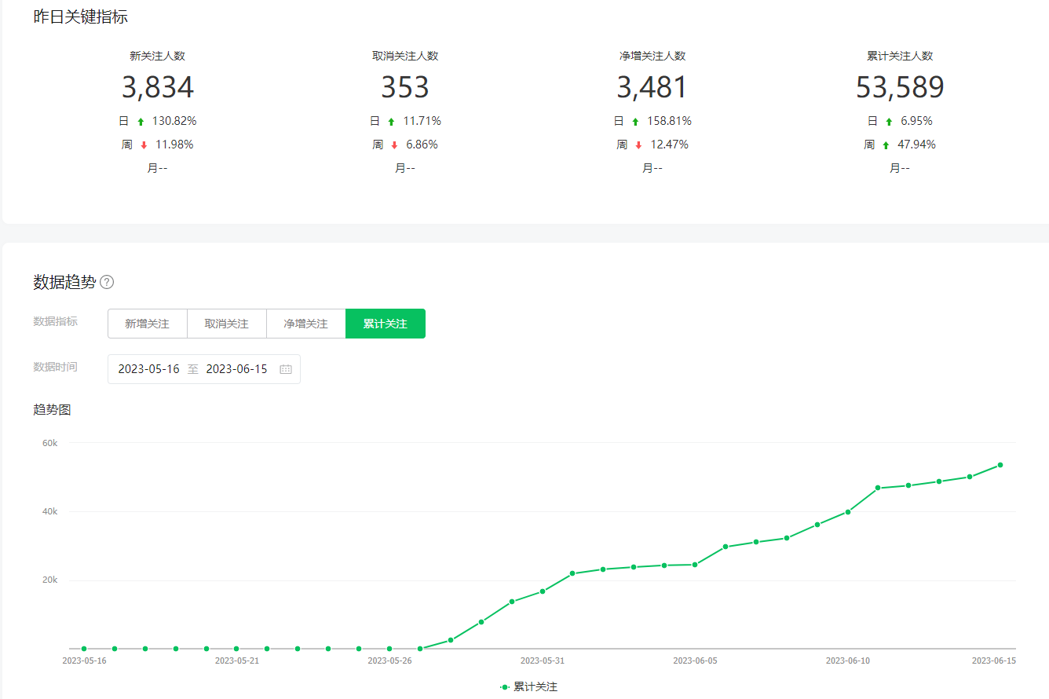The height and width of the screenshot is (699, 1049).
Task: Click red down arrow beside 11.98%
Action: 144,145
